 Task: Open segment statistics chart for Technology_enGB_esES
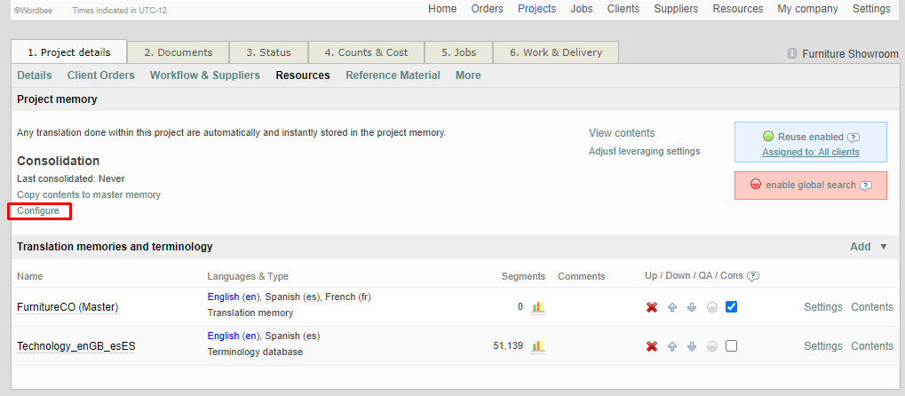pos(537,346)
